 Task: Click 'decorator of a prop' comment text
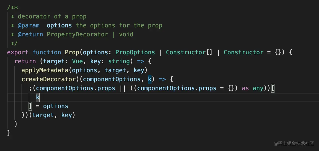[52, 16]
